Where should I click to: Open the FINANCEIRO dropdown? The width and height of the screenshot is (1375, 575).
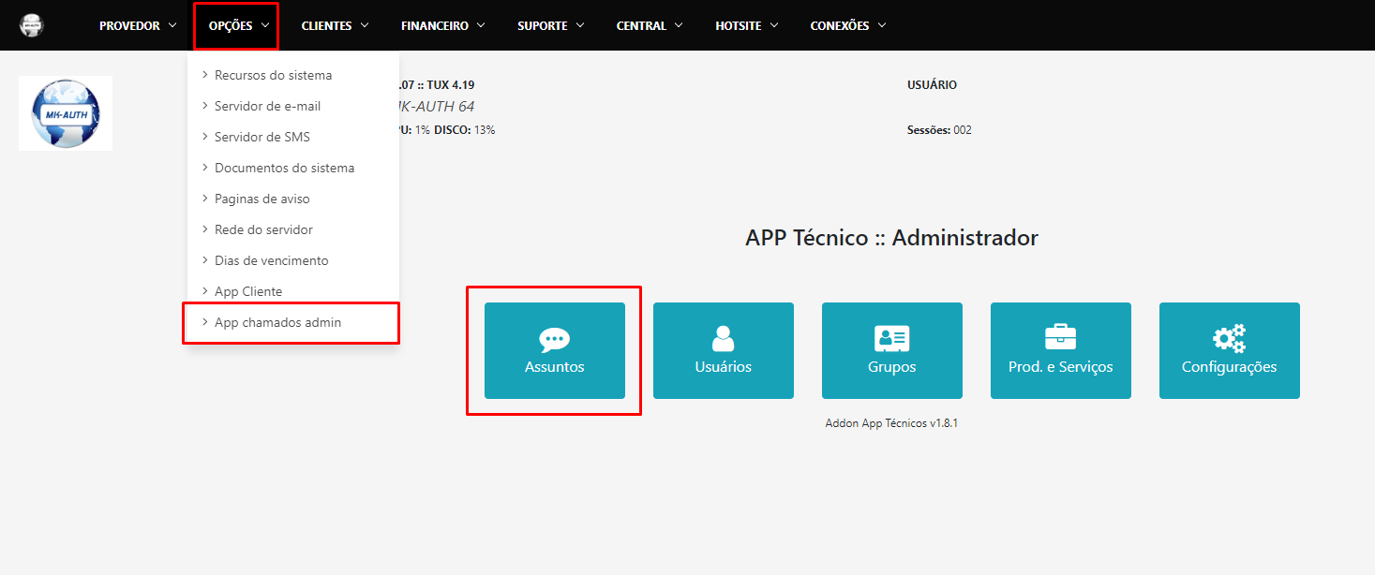coord(442,25)
